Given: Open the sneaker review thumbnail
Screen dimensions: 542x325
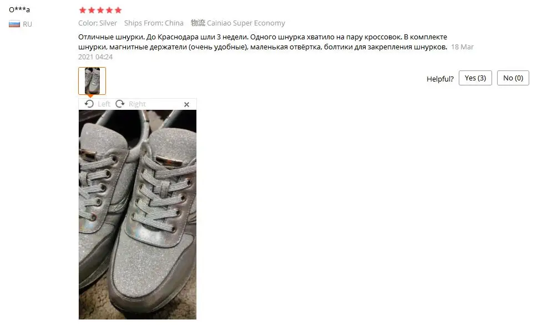Looking at the screenshot, I should 92,81.
